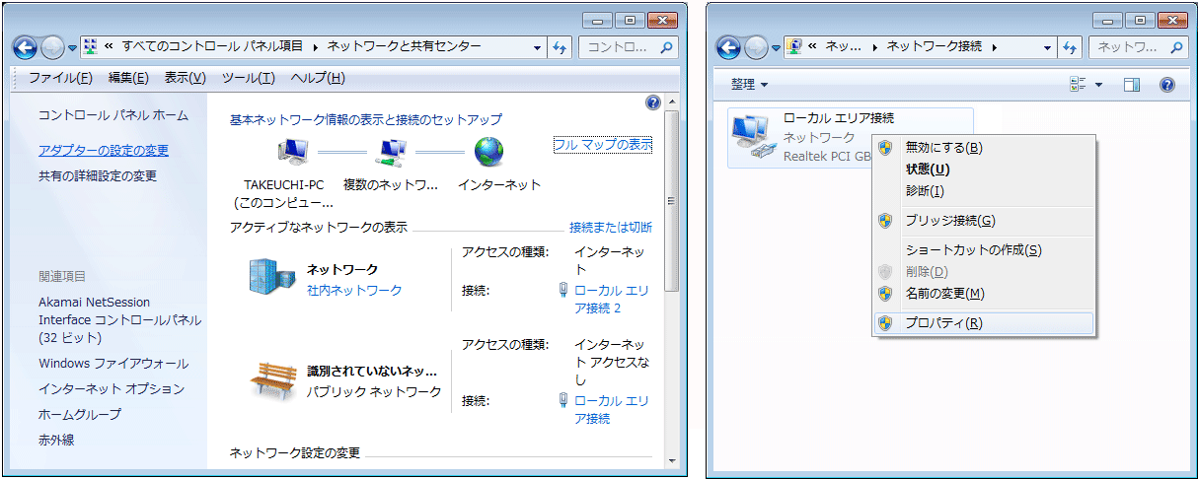Viewport: 1198px width, 479px height.
Task: Choose 診断(I) from context menu
Action: coord(984,191)
